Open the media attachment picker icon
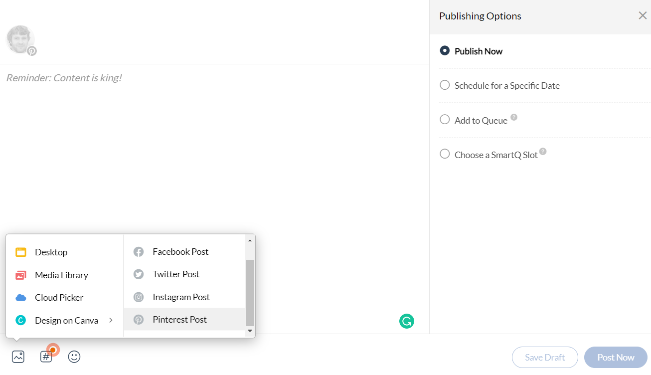This screenshot has height=375, width=651. click(x=18, y=357)
